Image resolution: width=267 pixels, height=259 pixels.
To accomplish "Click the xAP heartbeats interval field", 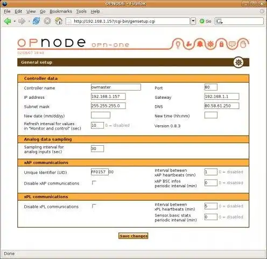I will 211,172.
